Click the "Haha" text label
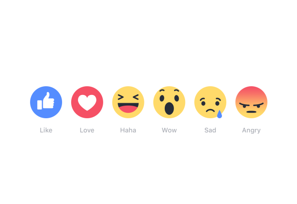 128,130
